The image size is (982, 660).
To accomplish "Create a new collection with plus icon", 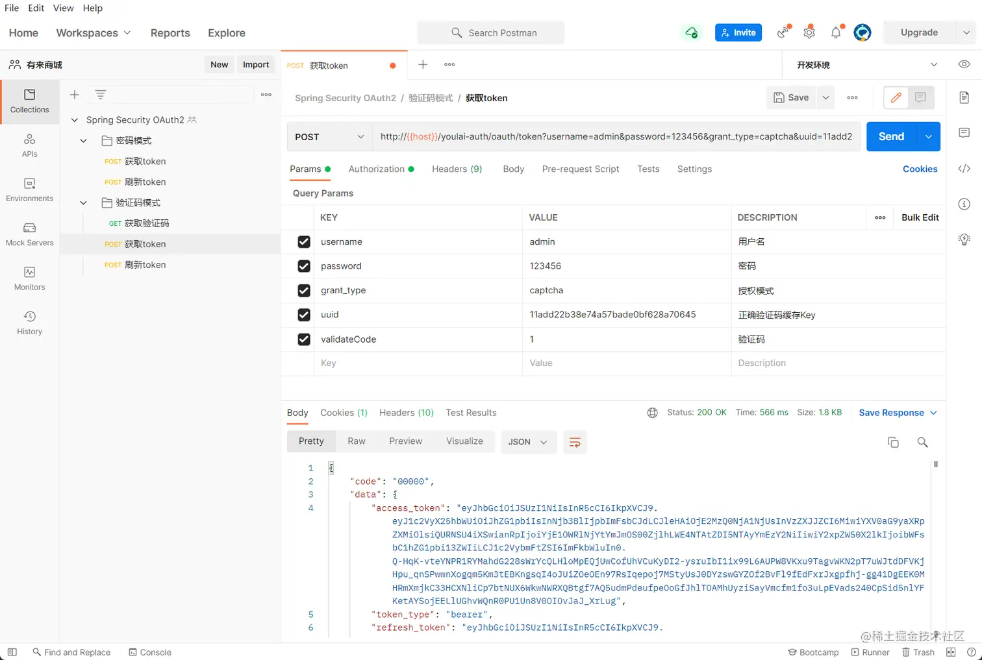I will tap(75, 95).
